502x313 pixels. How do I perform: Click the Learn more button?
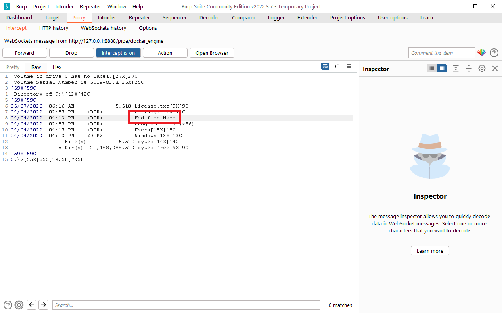[430, 251]
